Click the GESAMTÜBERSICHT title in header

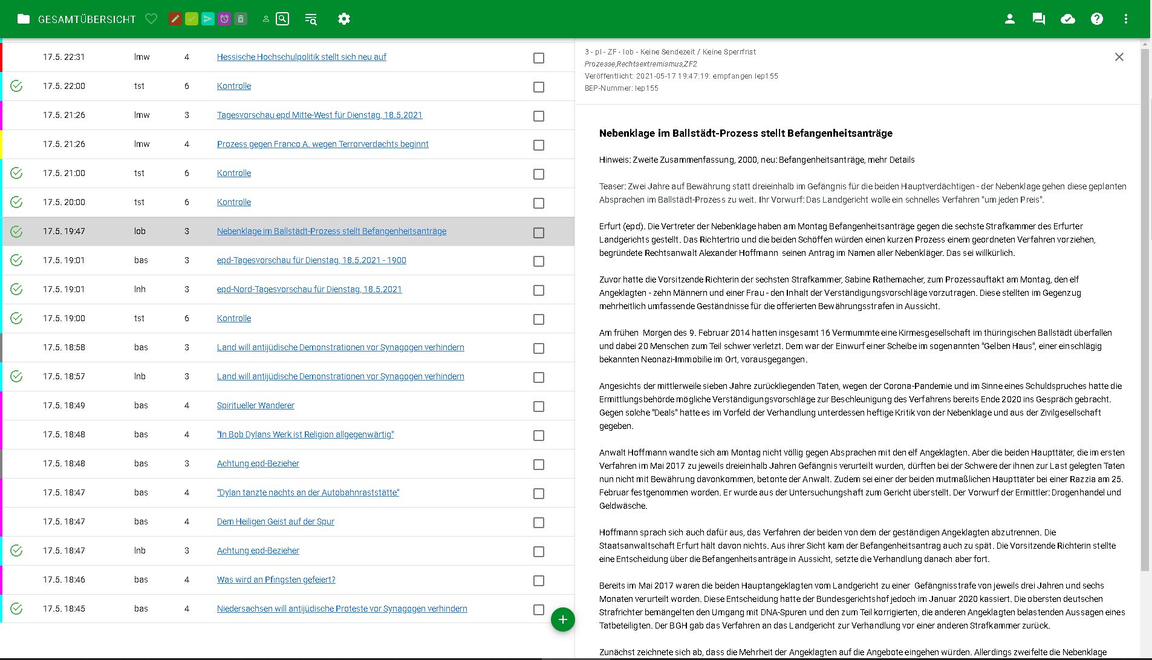[x=86, y=19]
